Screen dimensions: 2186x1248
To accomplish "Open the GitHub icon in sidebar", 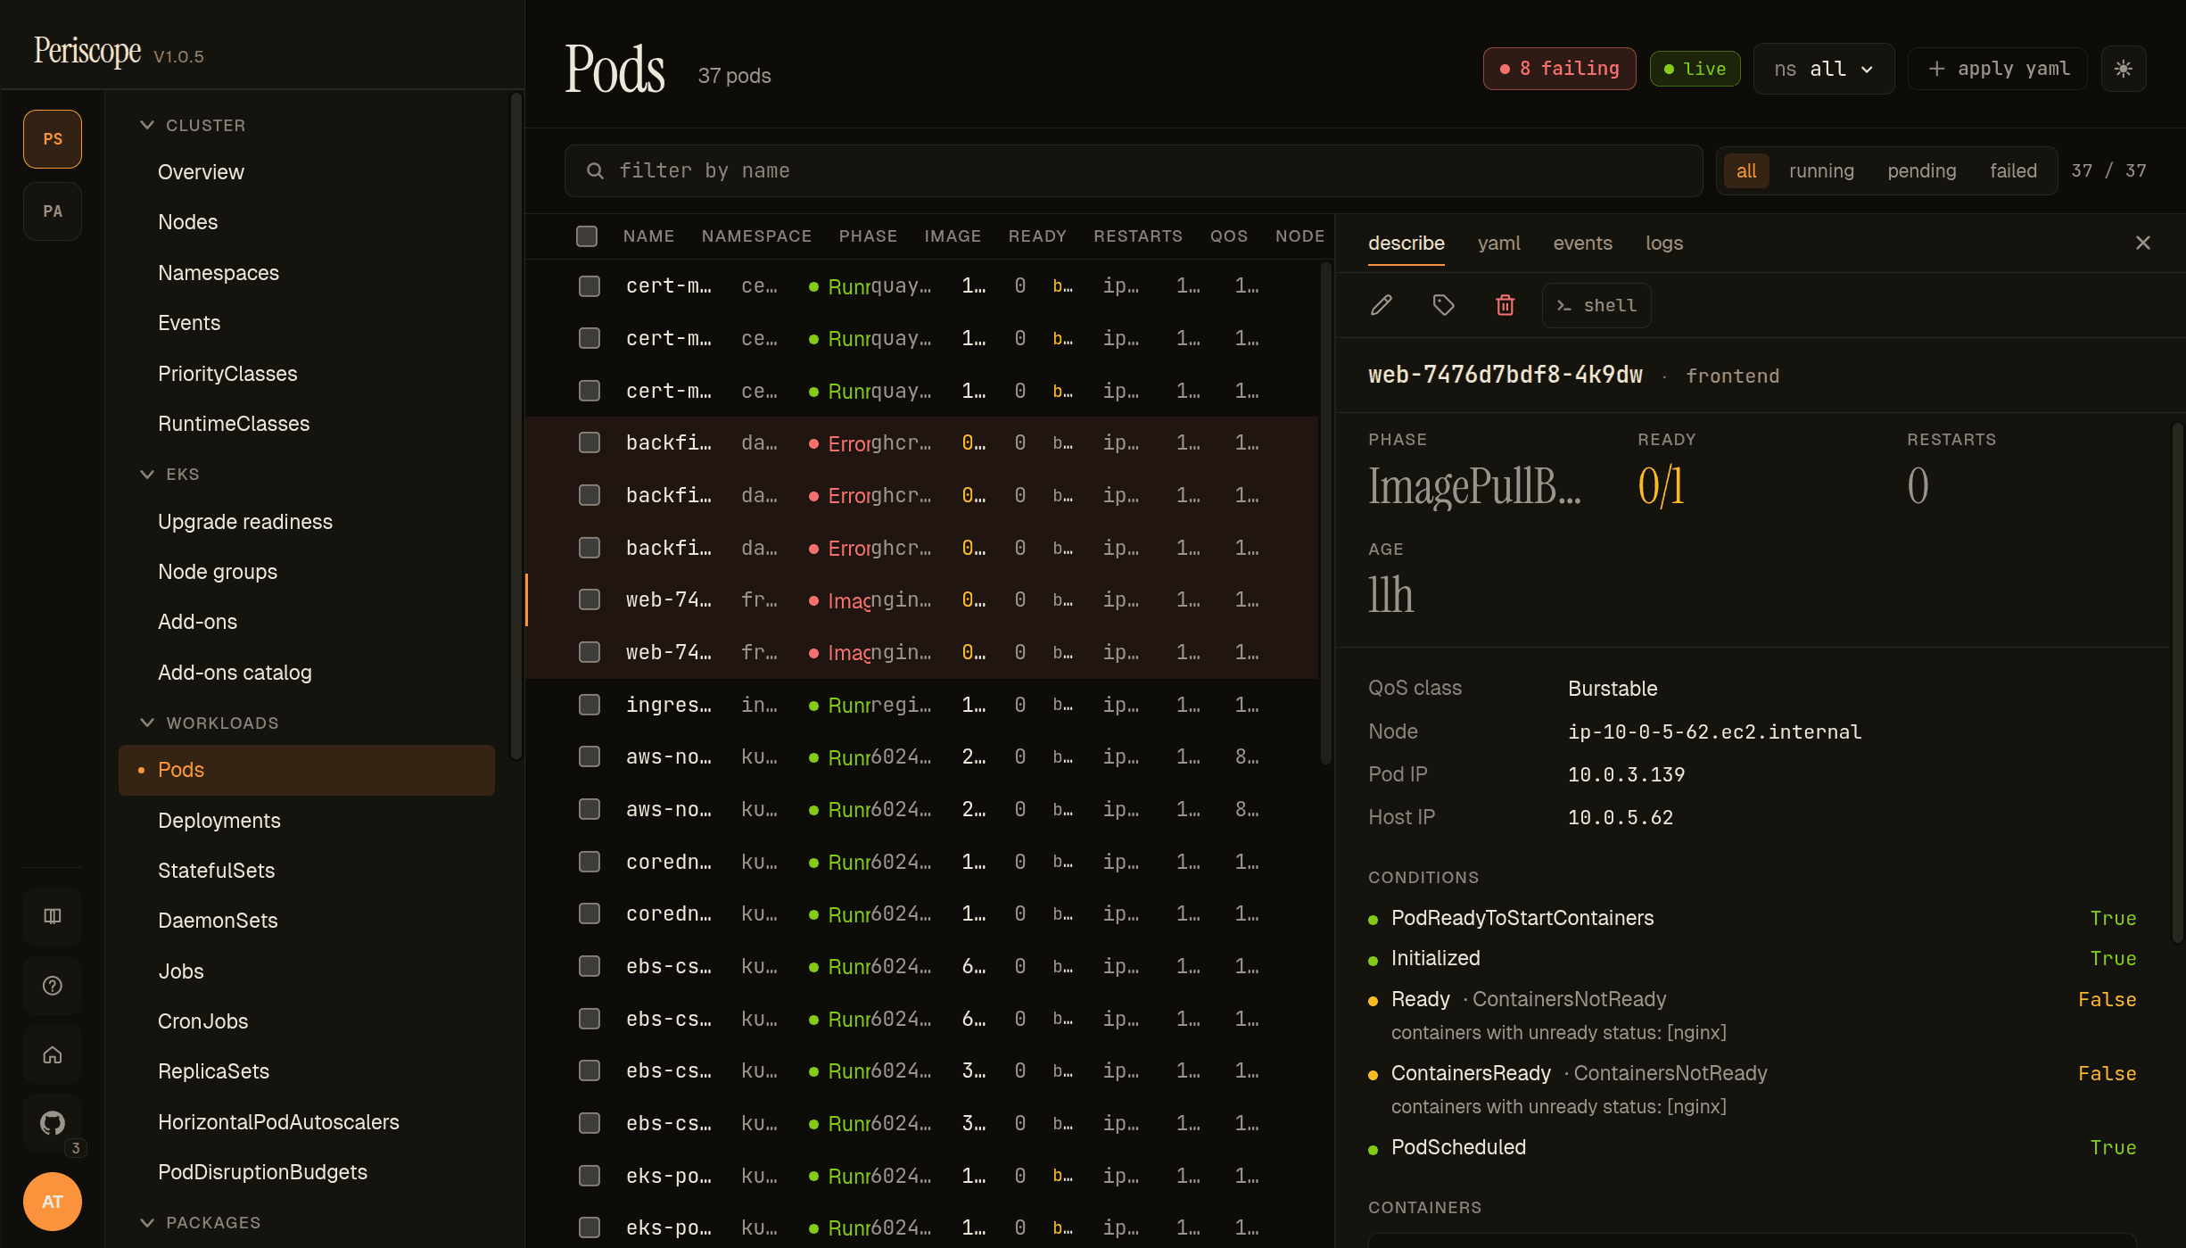I will [53, 1123].
